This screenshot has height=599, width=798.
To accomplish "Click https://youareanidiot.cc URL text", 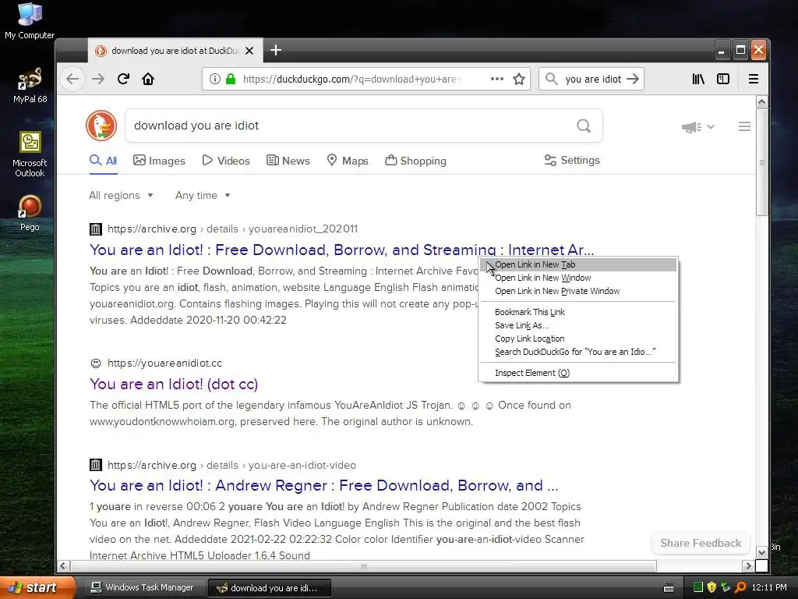I will click(164, 363).
